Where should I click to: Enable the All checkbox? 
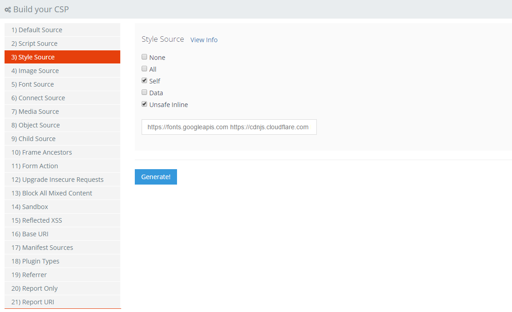(144, 69)
